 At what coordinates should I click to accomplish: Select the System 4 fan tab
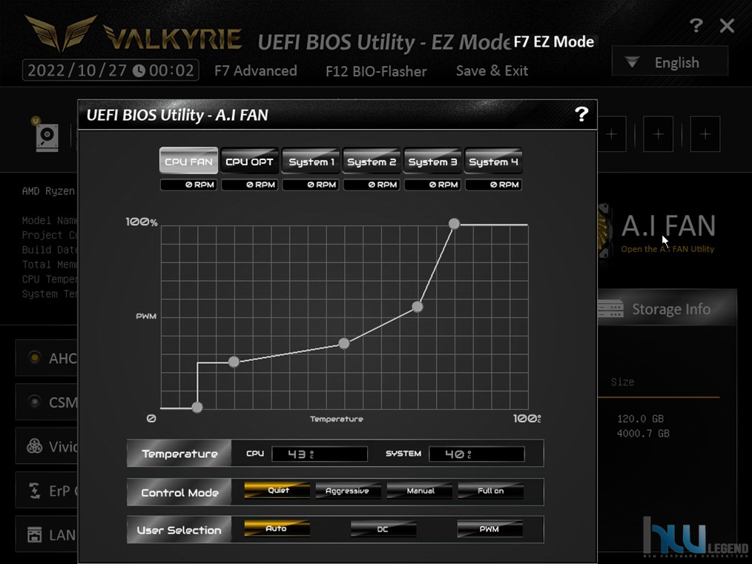tap(493, 161)
